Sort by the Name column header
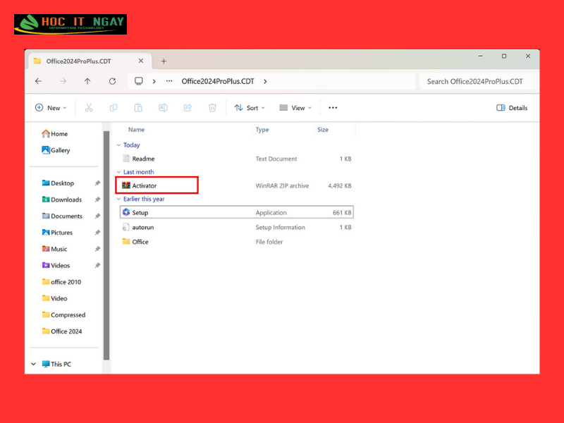Image resolution: width=564 pixels, height=423 pixels. (x=136, y=130)
